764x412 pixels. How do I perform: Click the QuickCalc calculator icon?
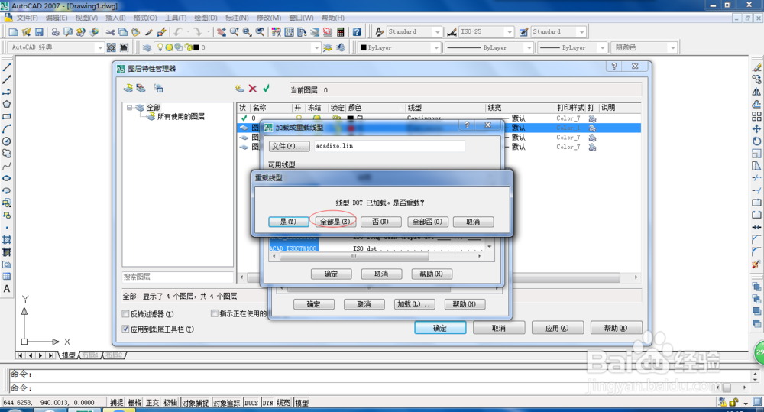[341, 31]
